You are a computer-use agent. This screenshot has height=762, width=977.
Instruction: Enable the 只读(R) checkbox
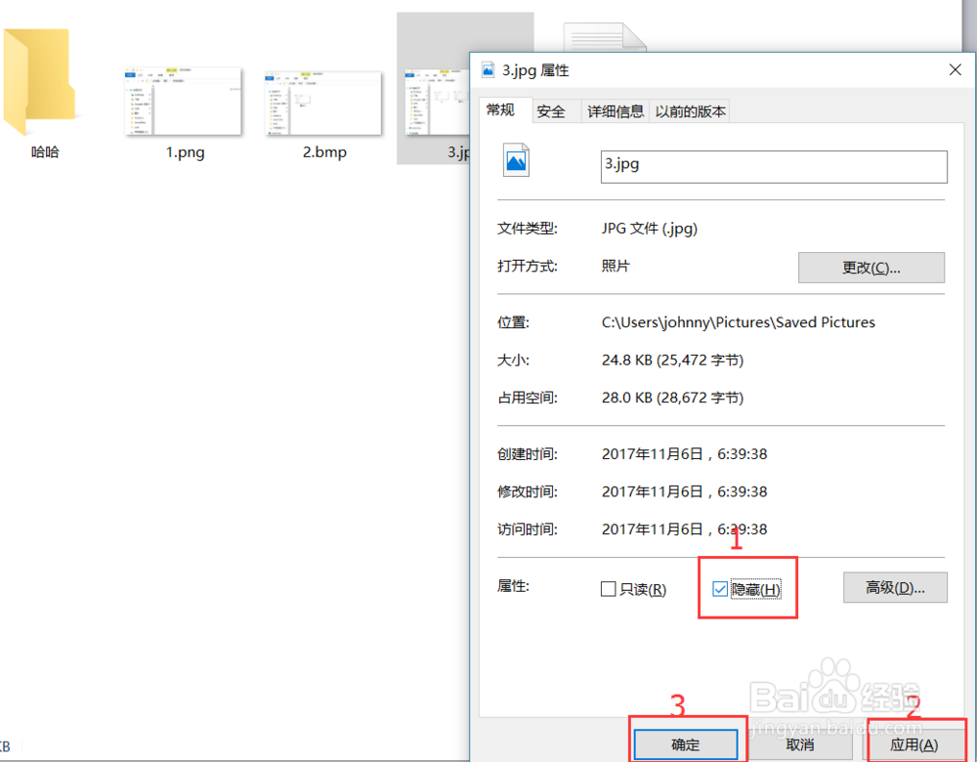pos(609,588)
